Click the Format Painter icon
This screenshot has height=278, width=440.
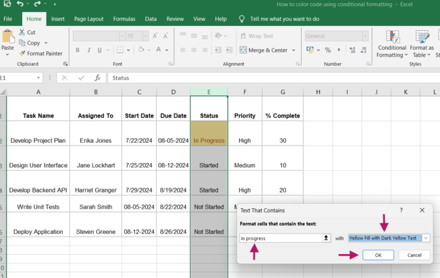[23, 53]
